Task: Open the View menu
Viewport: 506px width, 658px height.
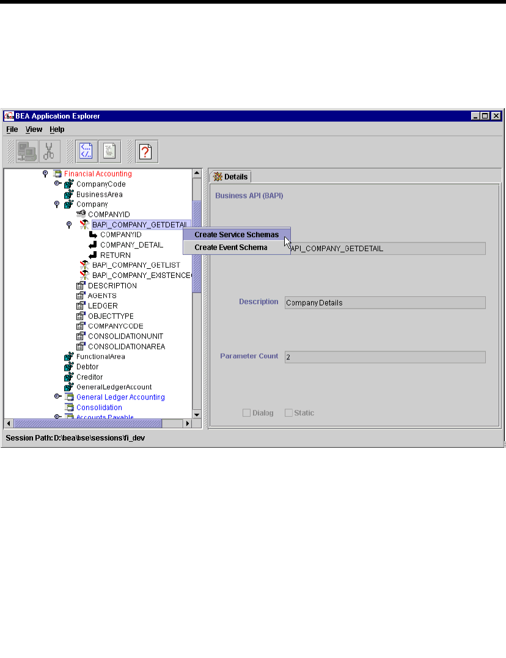Action: [34, 130]
